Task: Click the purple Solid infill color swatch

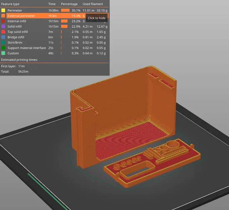Action: [3, 26]
